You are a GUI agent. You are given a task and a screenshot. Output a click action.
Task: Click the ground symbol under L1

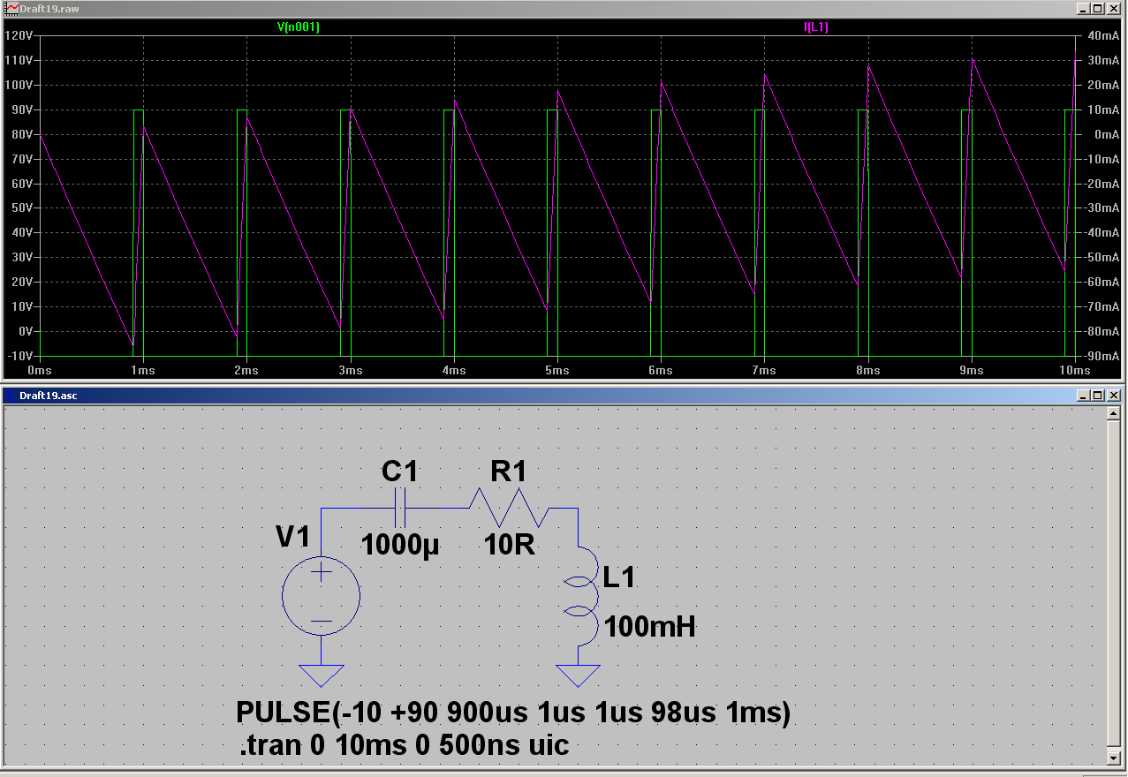pyautogui.click(x=578, y=675)
